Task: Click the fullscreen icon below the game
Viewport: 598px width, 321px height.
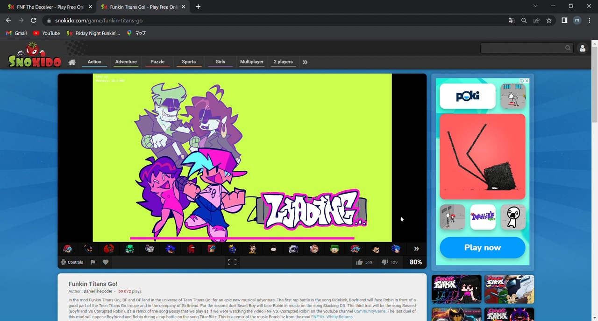Action: 232,262
